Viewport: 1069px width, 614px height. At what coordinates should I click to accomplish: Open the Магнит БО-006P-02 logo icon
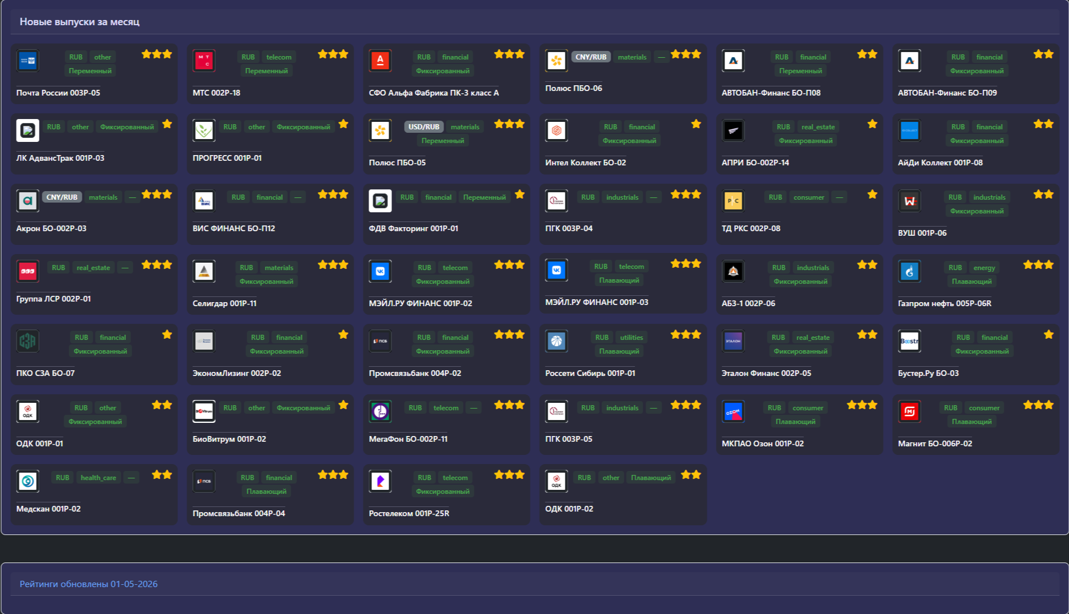click(x=909, y=411)
